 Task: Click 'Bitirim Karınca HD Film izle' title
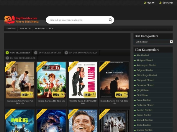click(51, 101)
